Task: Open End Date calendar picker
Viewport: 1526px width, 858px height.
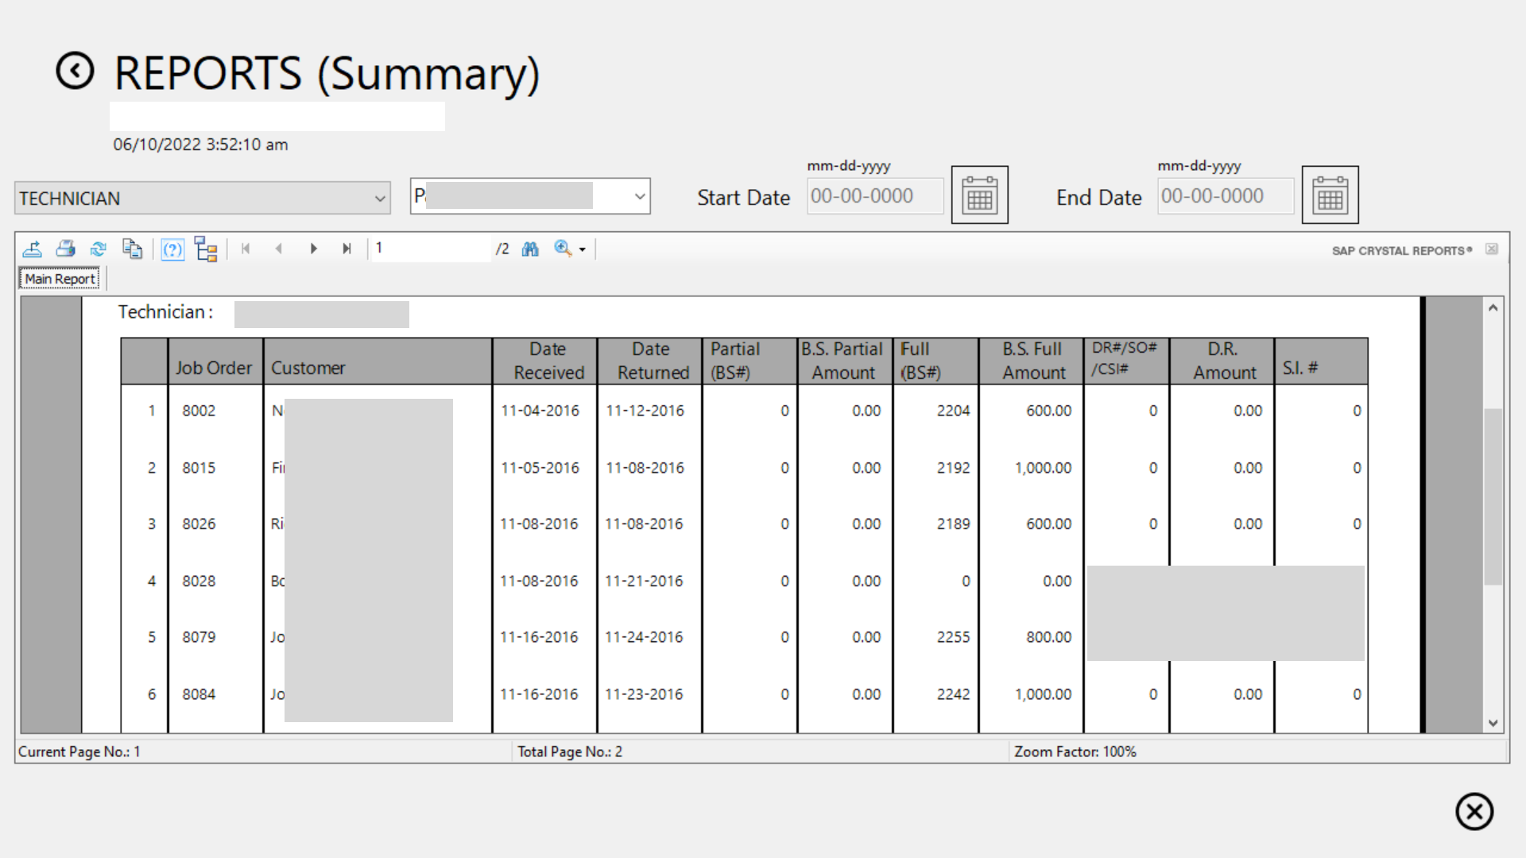Action: point(1330,195)
